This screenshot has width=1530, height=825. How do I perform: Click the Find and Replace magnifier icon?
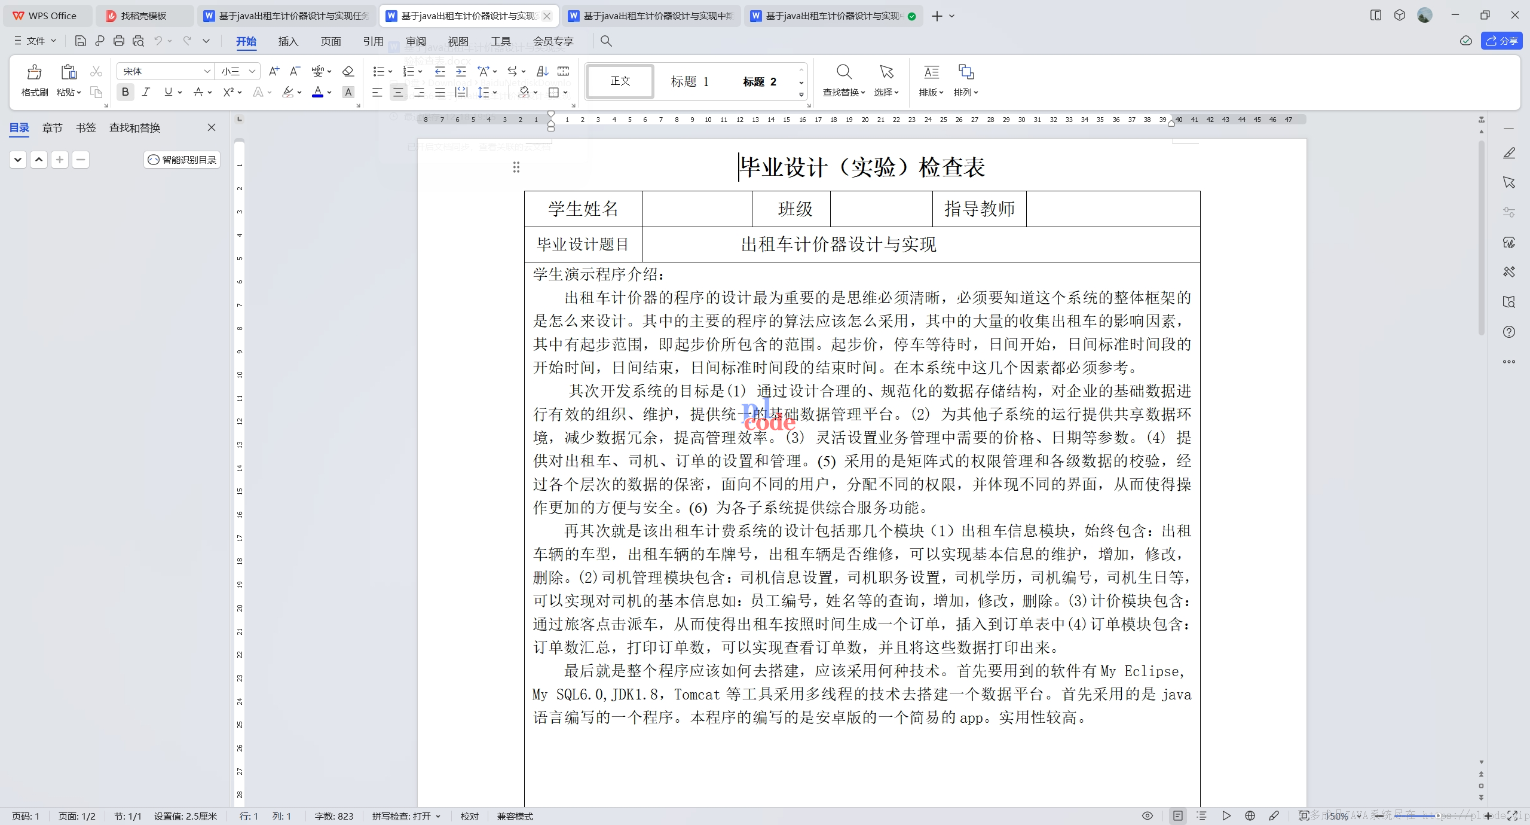tap(844, 72)
